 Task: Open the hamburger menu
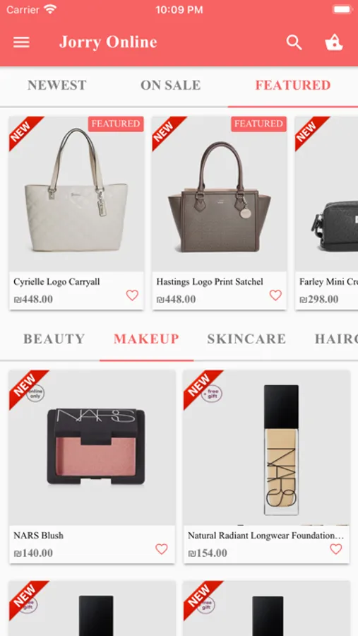(x=21, y=42)
